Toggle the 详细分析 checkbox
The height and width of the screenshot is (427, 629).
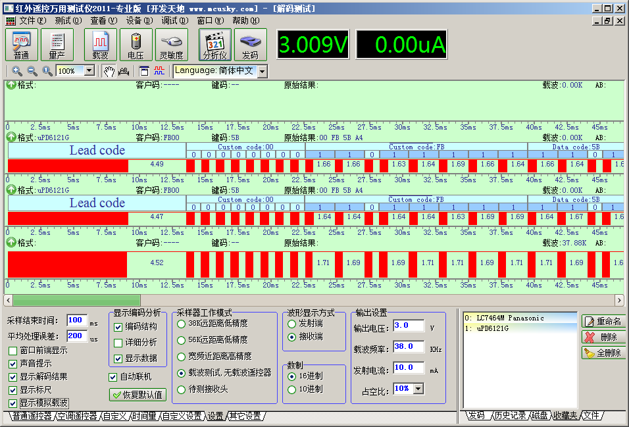pyautogui.click(x=118, y=343)
